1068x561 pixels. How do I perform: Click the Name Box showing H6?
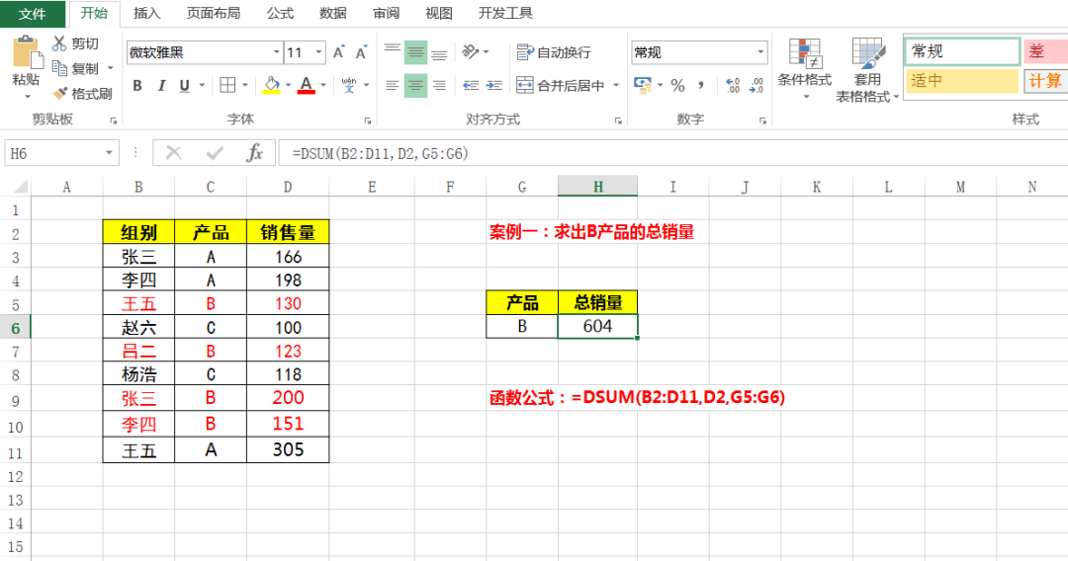pyautogui.click(x=54, y=153)
